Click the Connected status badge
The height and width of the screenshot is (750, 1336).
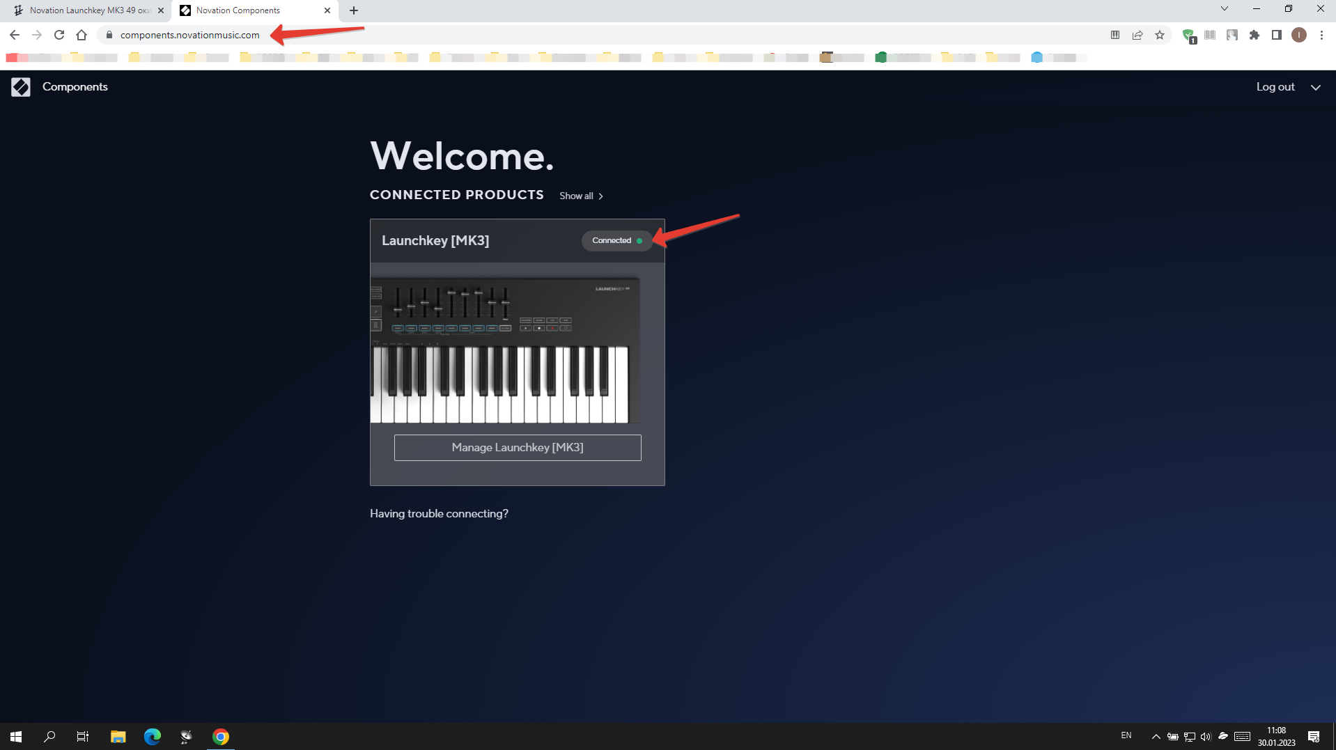click(x=616, y=241)
